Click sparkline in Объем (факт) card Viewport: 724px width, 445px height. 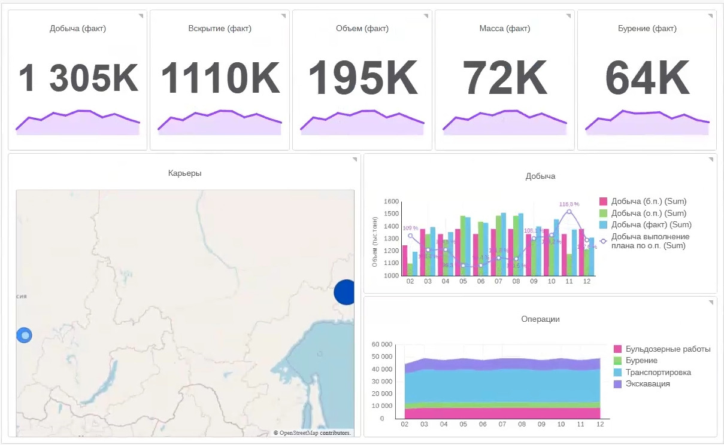coord(362,123)
